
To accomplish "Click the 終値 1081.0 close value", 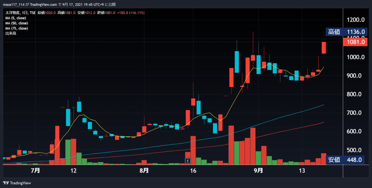I will click(x=106, y=13).
